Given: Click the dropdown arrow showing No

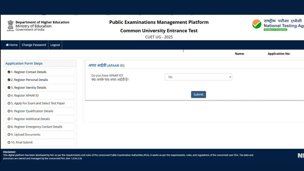Looking at the screenshot, I should coord(230,77).
